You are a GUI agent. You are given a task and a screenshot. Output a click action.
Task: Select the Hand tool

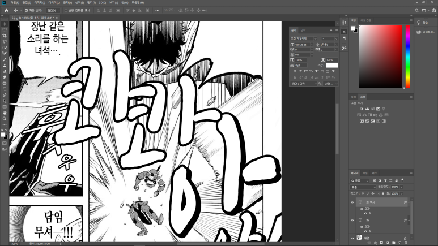click(5, 113)
